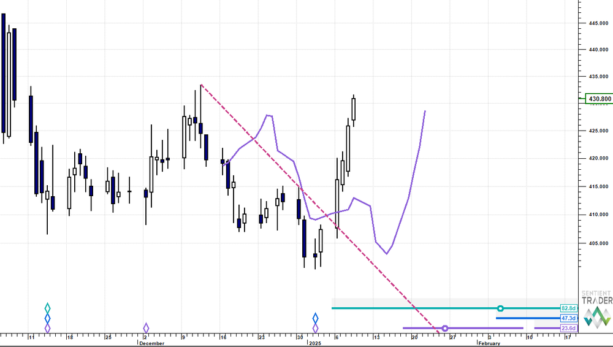Click the 410.000 price axis label
The height and width of the screenshot is (347, 613).
[598, 215]
